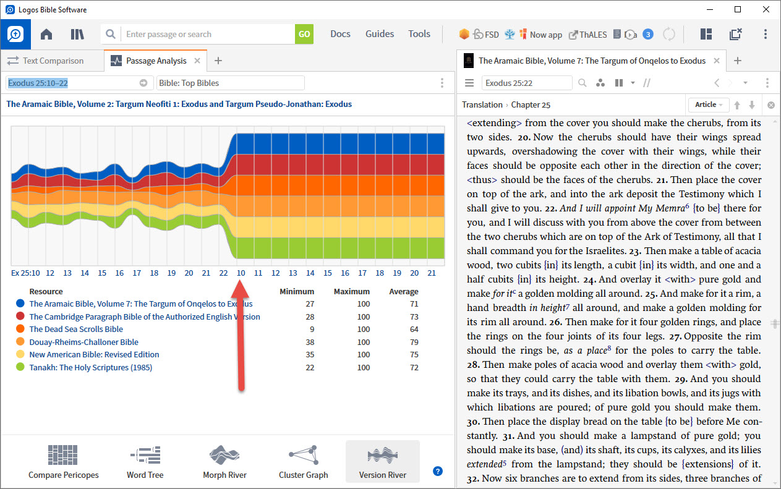Click the inline search magnifier icon
Image resolution: width=781 pixels, height=489 pixels.
click(583, 83)
